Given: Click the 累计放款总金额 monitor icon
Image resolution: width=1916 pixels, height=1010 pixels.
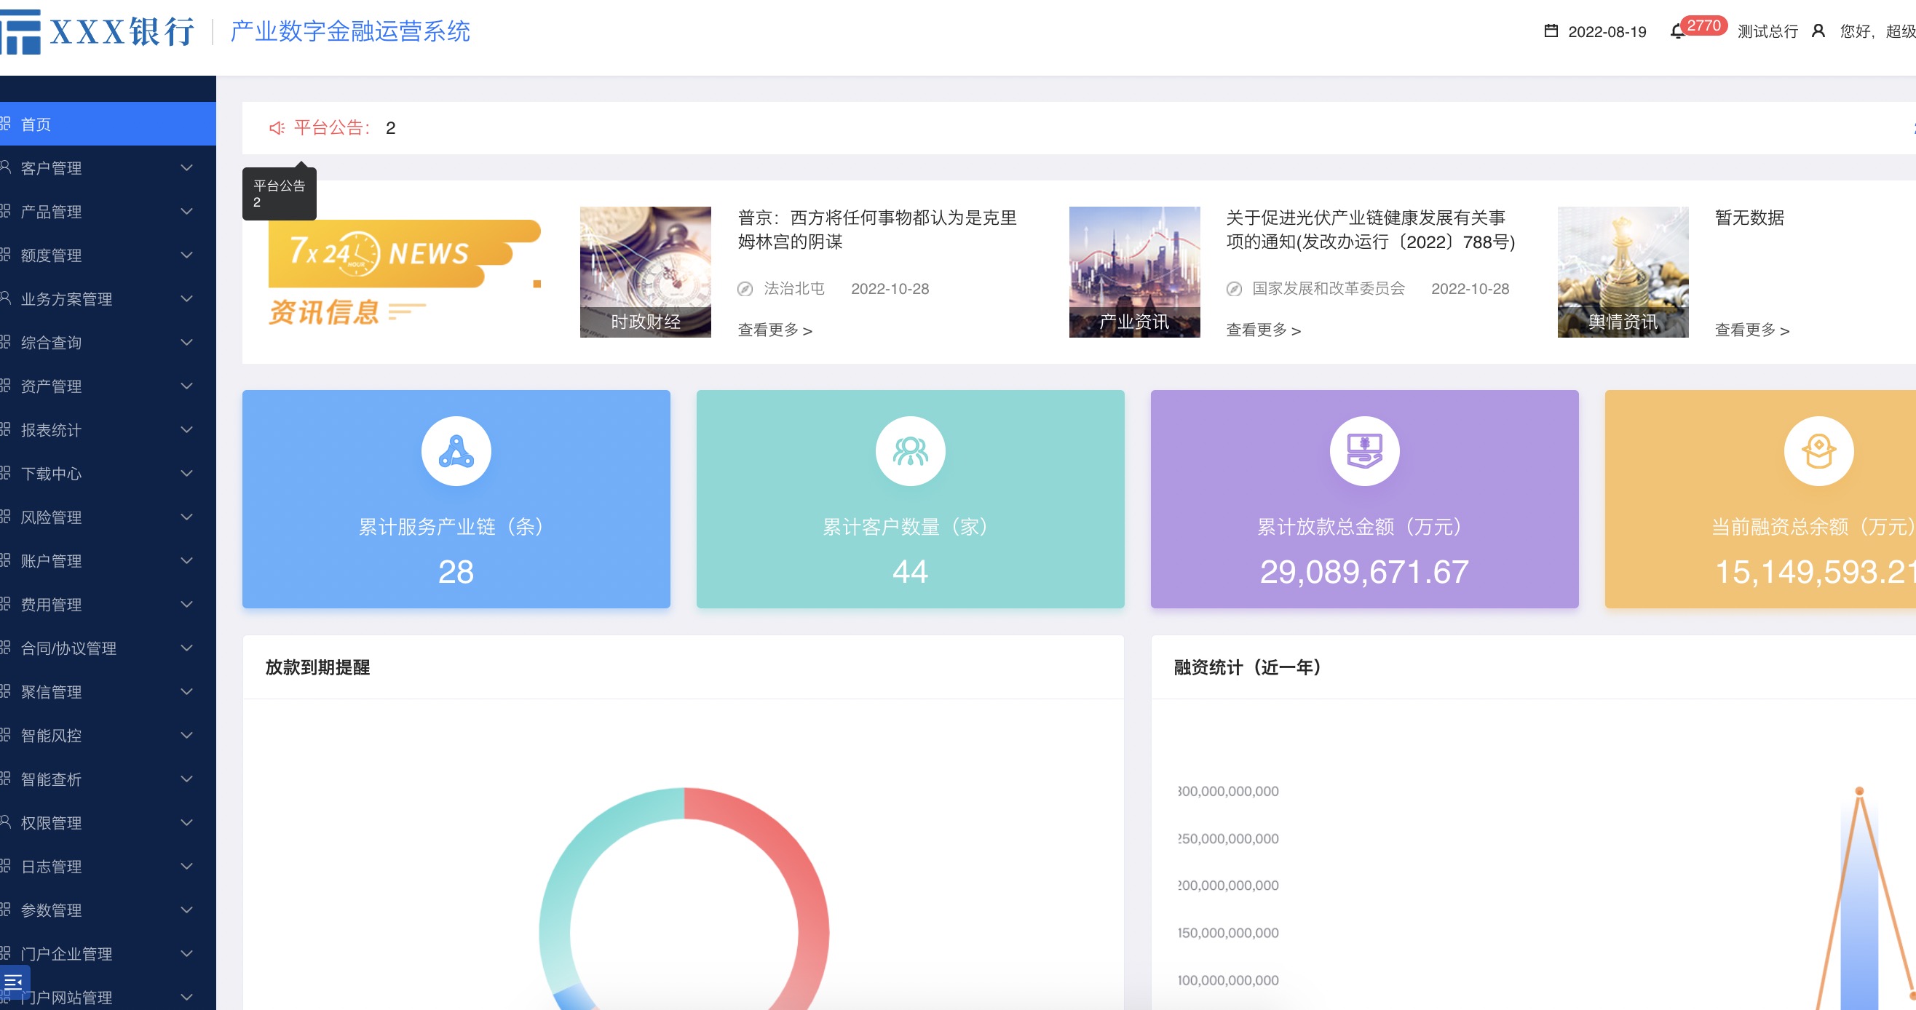Looking at the screenshot, I should [1364, 451].
